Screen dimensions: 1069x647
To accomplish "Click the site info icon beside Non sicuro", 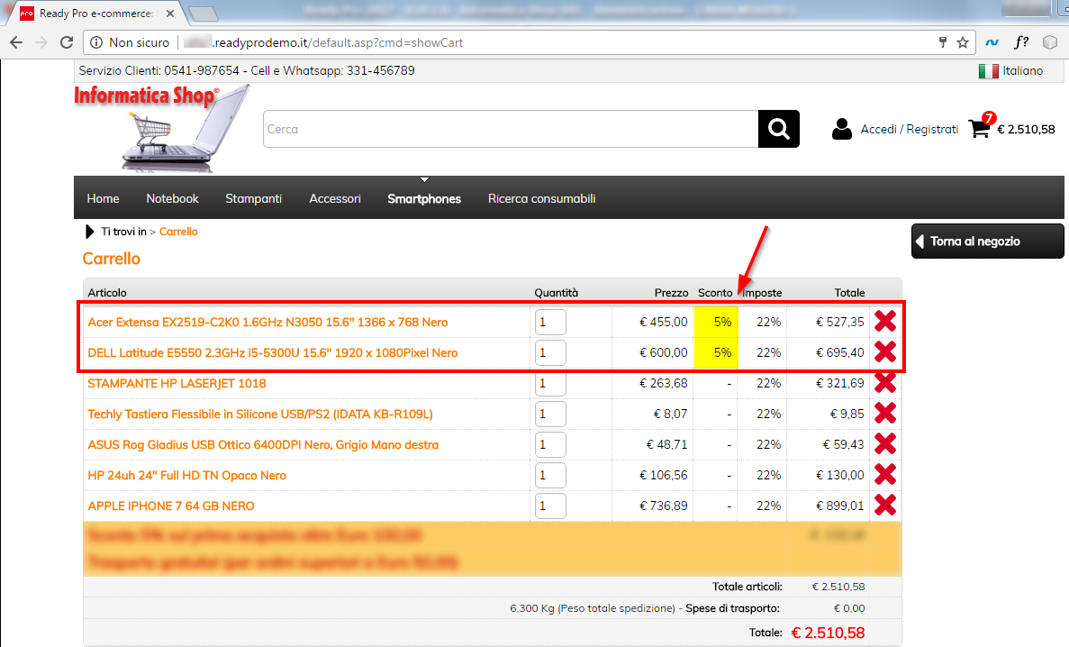I will (96, 42).
